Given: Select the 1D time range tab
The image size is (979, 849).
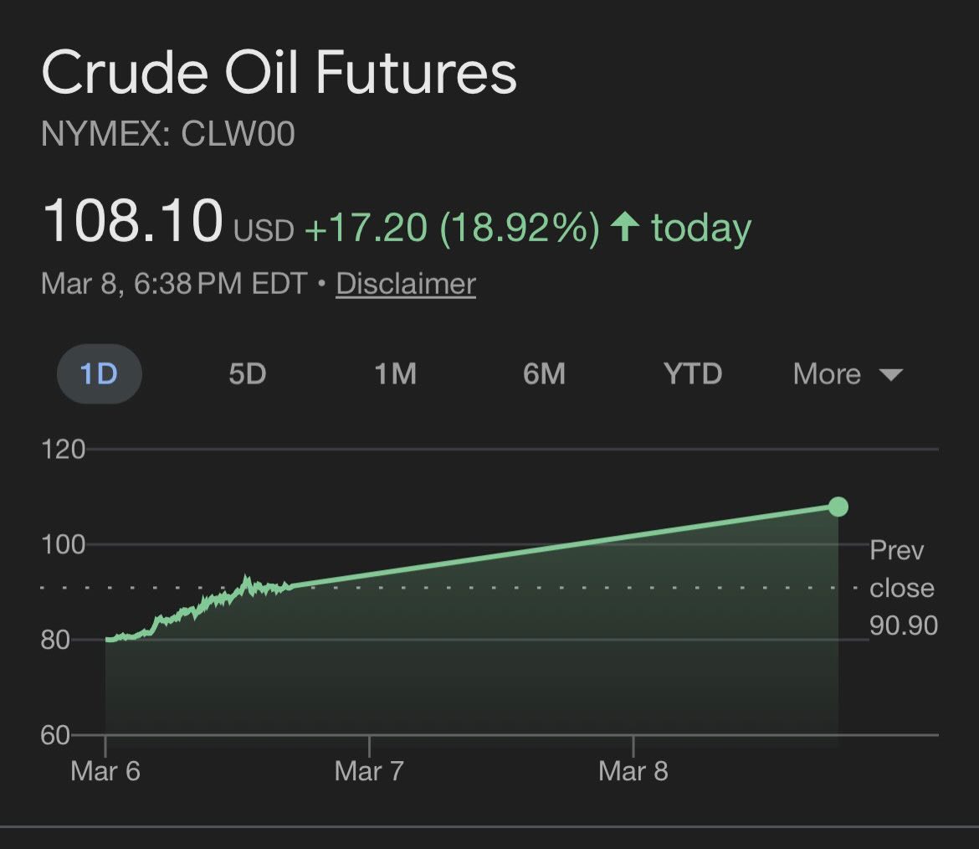Looking at the screenshot, I should (99, 374).
